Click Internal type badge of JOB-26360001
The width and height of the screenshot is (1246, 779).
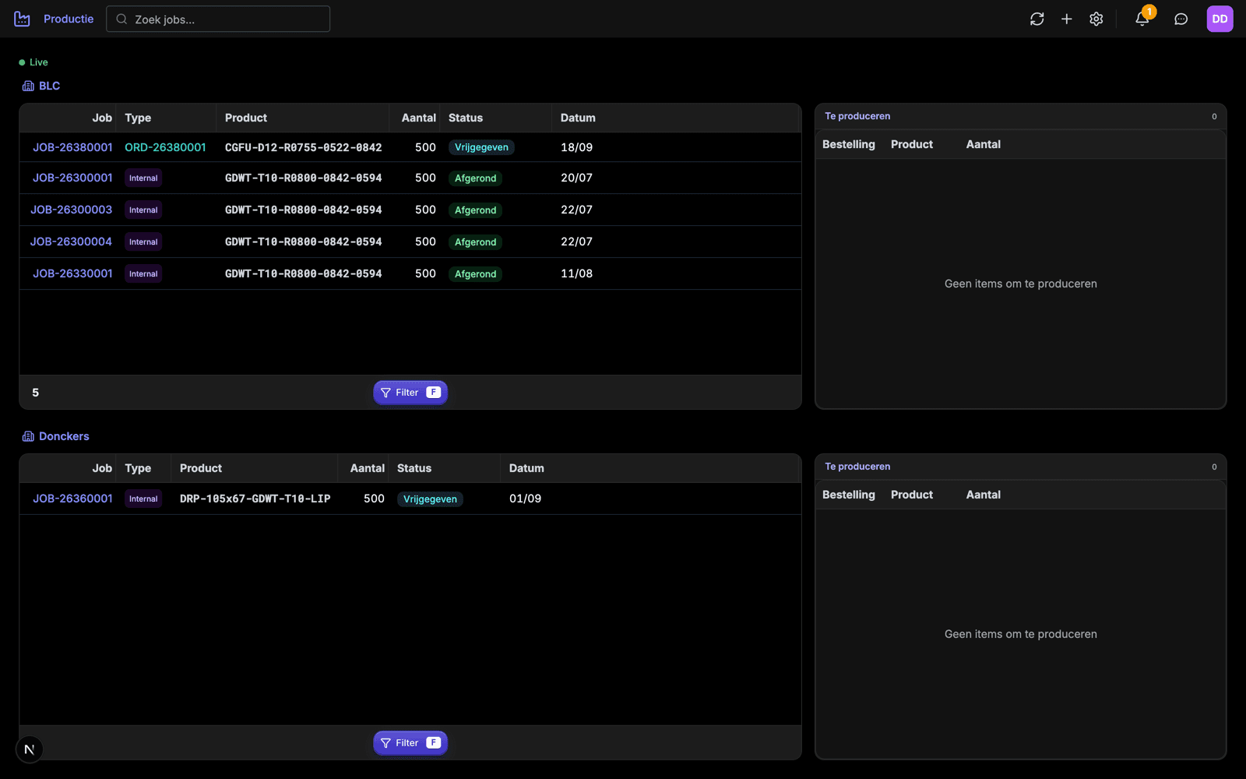[143, 499]
